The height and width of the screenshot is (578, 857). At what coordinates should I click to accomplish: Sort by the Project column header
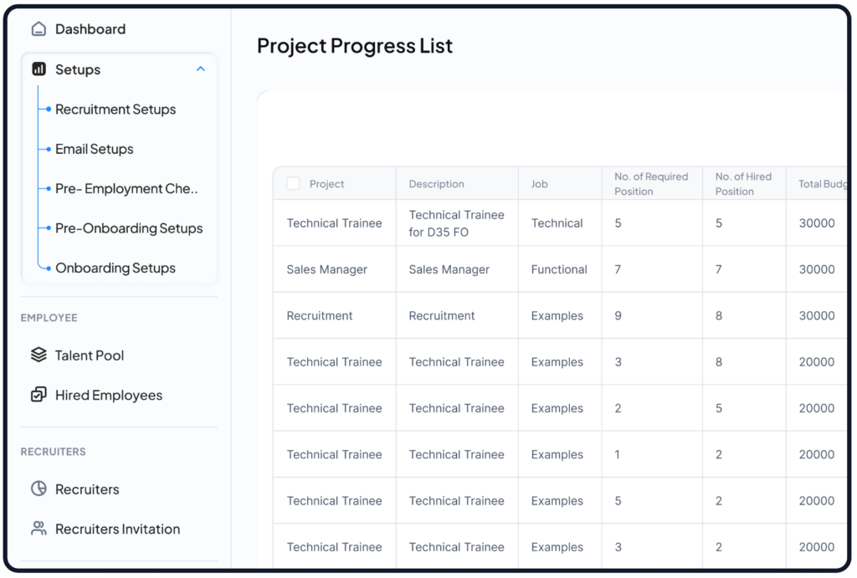click(326, 184)
